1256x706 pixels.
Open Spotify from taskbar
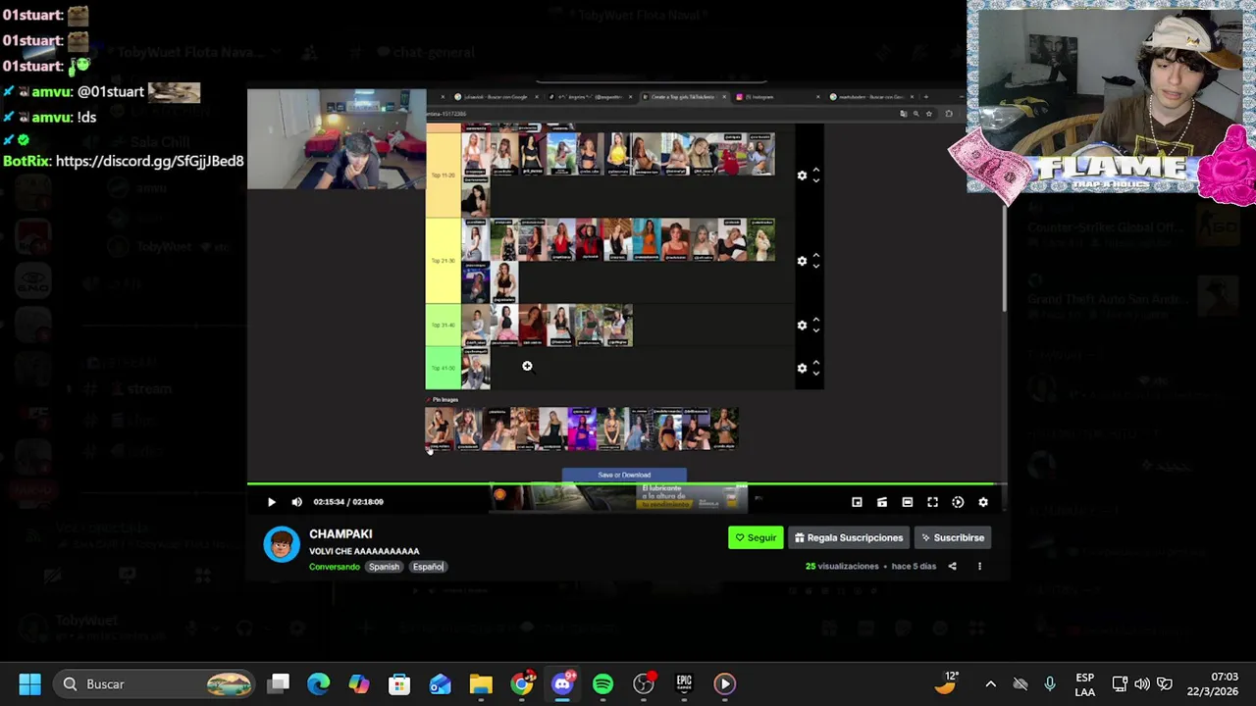pyautogui.click(x=602, y=683)
